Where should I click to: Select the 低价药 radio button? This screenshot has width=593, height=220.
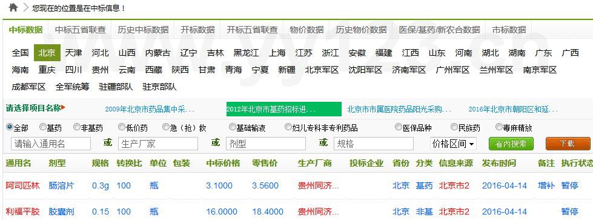pos(121,127)
